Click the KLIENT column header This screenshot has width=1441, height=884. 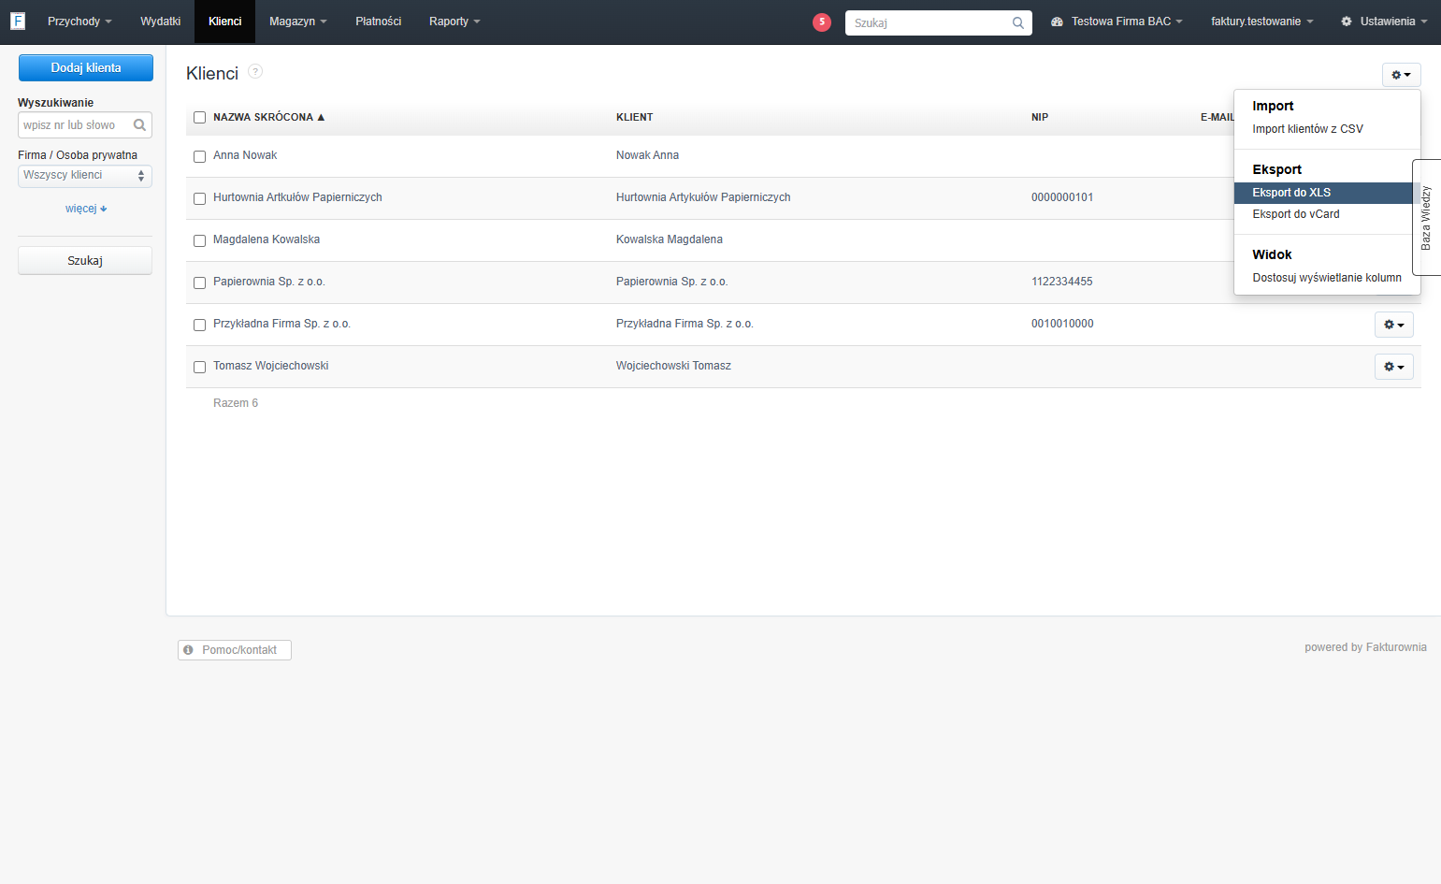click(635, 118)
